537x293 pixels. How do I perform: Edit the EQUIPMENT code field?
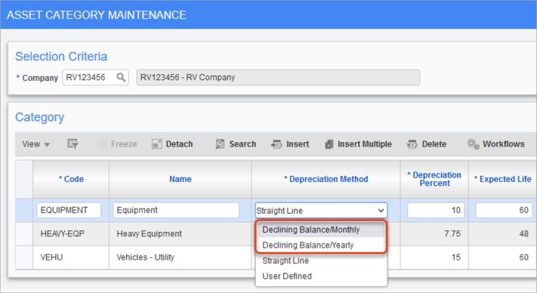pos(69,210)
